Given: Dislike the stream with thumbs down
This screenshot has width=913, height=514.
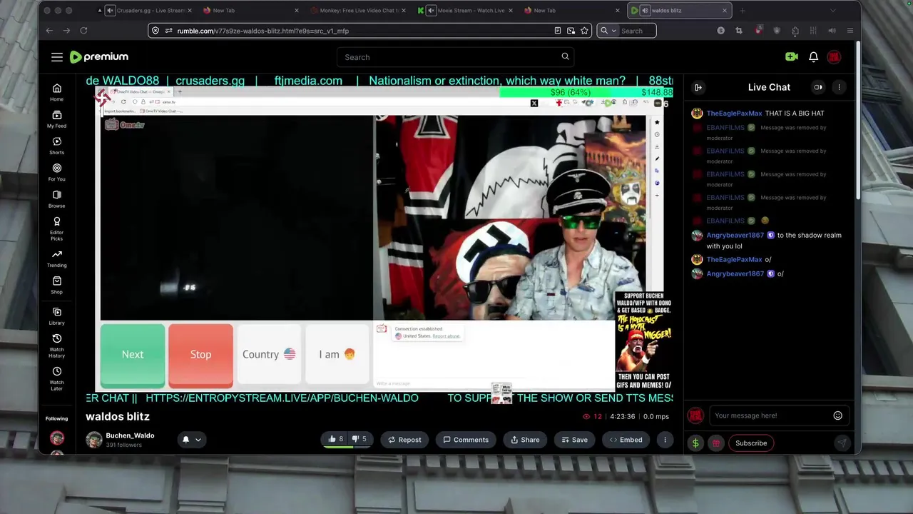Looking at the screenshot, I should click(359, 440).
